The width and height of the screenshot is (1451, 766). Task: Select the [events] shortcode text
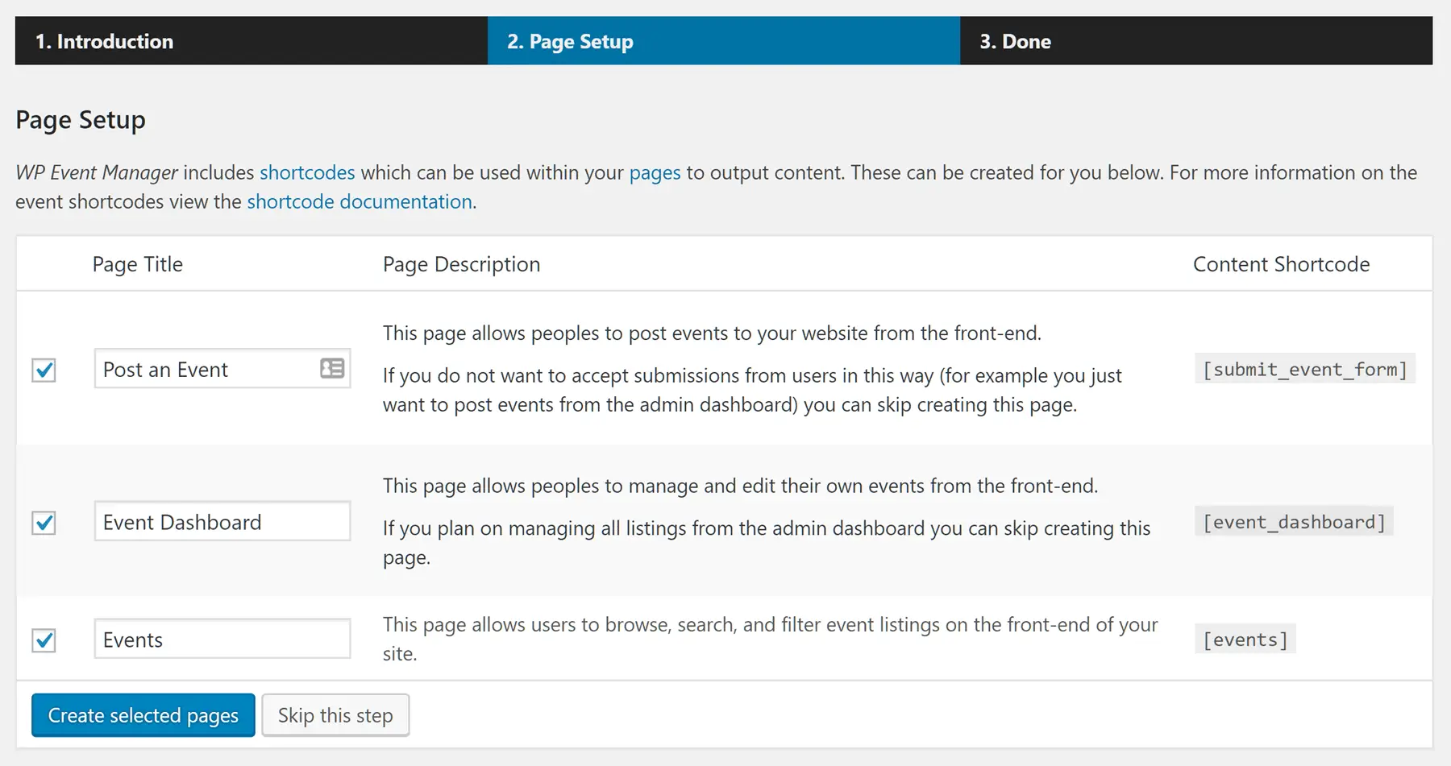point(1245,640)
